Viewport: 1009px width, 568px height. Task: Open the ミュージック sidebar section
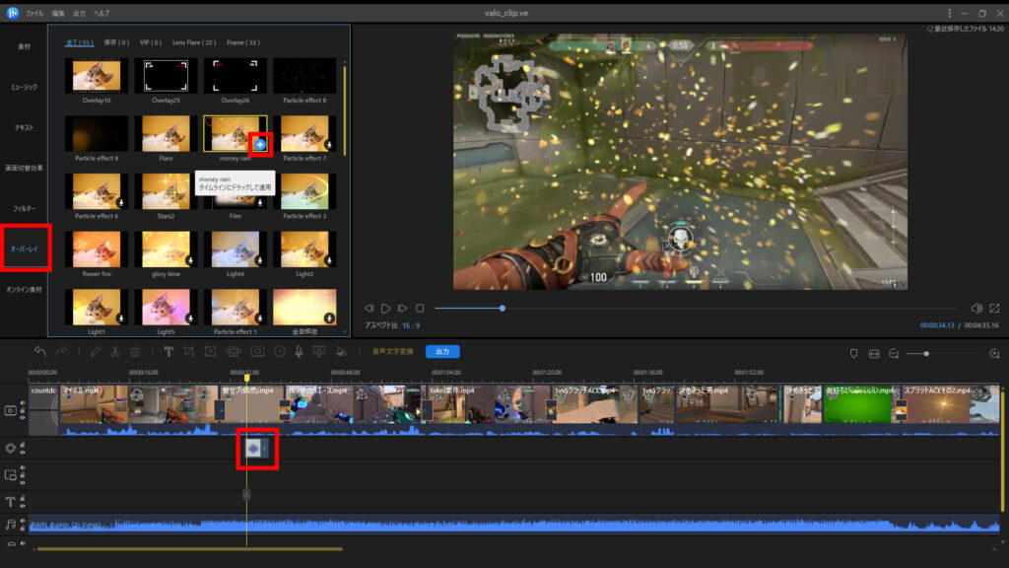pos(24,87)
